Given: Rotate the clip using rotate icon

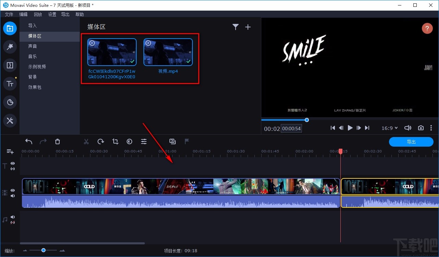Looking at the screenshot, I should (x=101, y=141).
